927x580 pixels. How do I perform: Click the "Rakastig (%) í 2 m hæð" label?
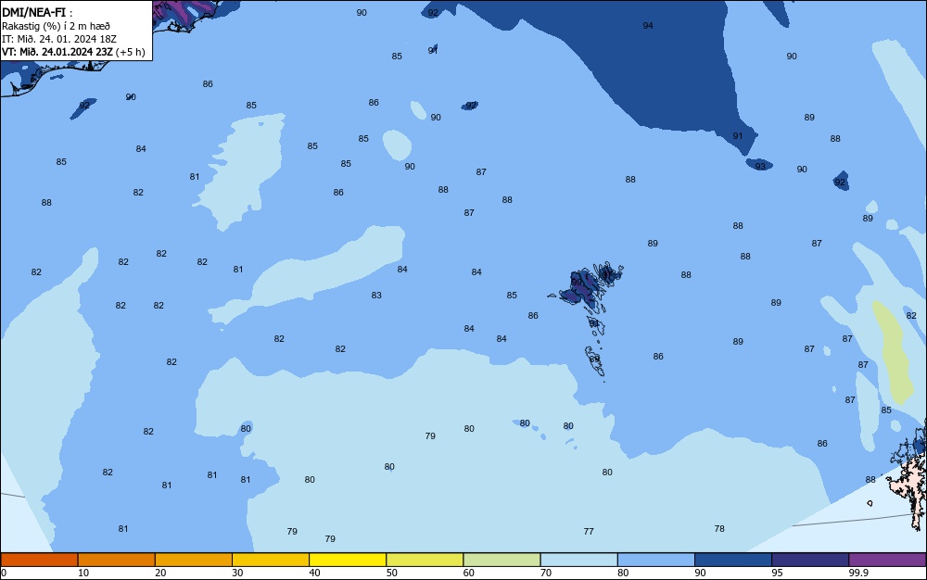[56, 26]
